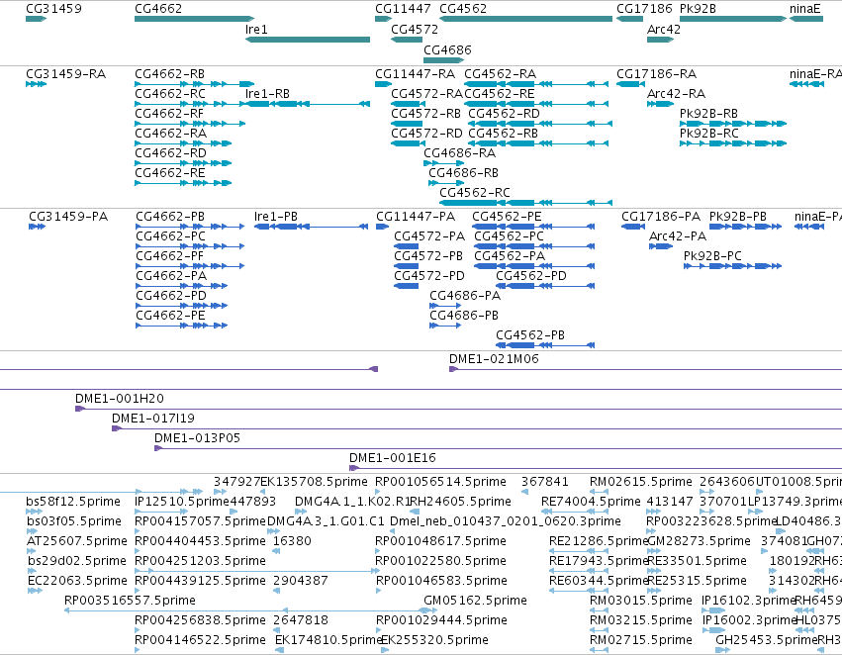
Task: Select EST EK255320.5prime label
Action: pos(435,640)
